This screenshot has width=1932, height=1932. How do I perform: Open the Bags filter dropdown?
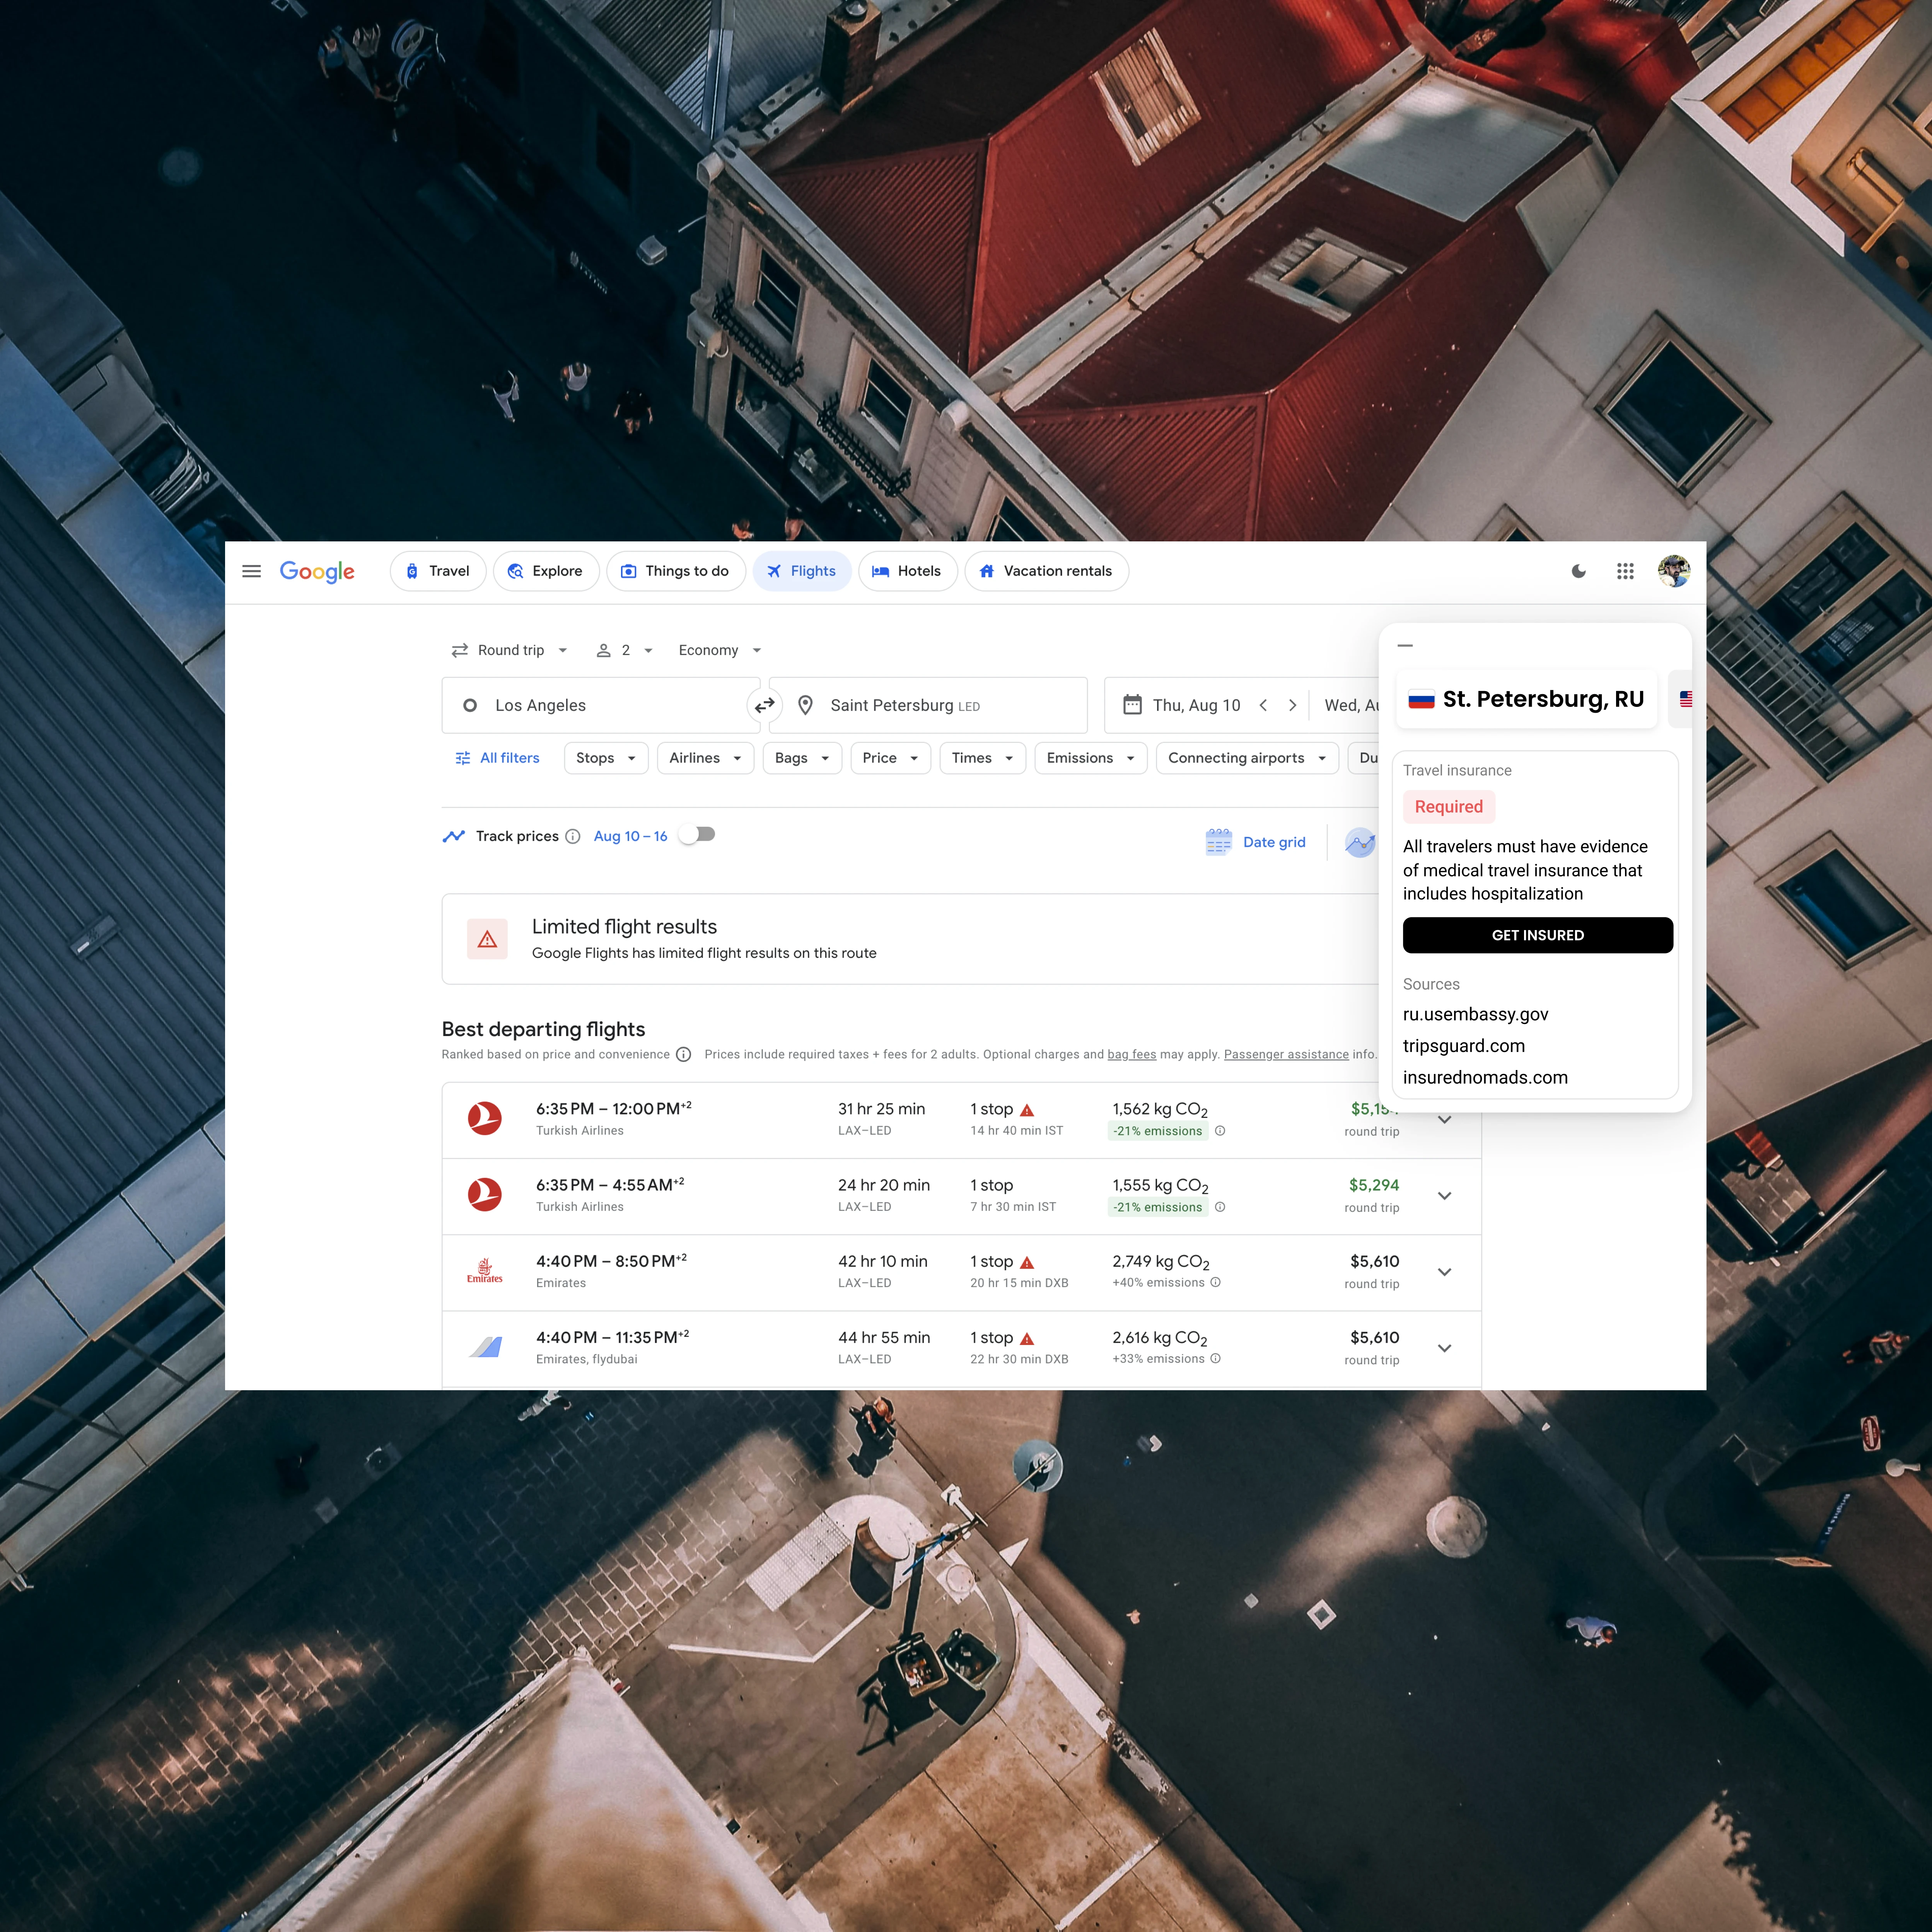click(x=802, y=758)
